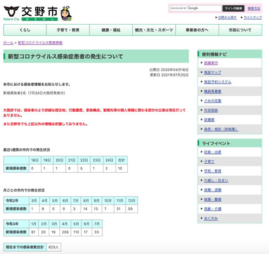Click the Katano City mascot character image
Viewport: 269px width, 254px height.
click(x=66, y=13)
